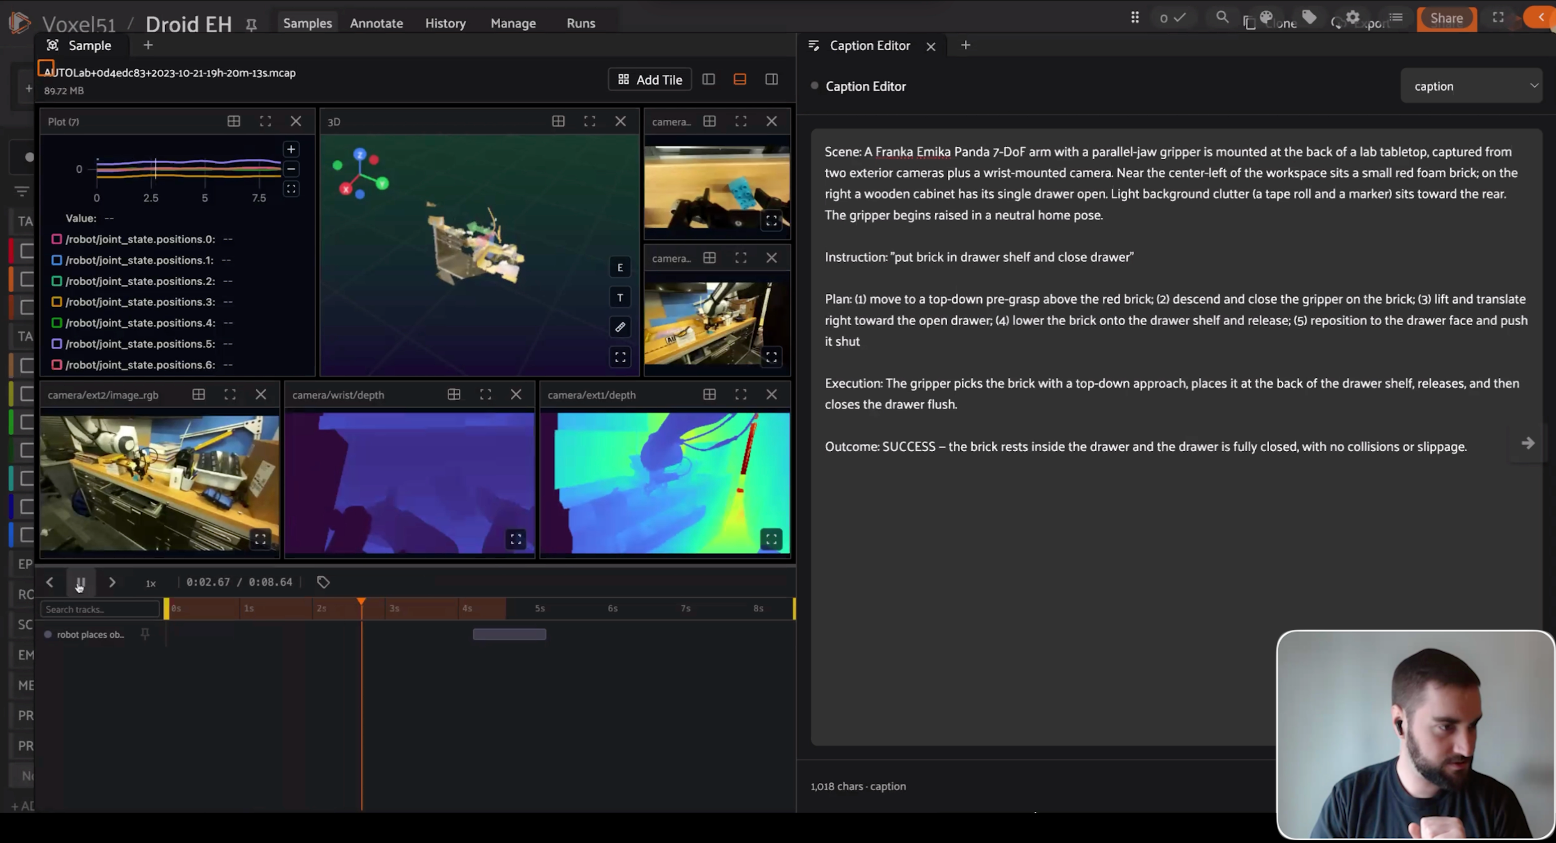
Task: Click the search magnifier icon in top toolbar
Action: click(1222, 17)
